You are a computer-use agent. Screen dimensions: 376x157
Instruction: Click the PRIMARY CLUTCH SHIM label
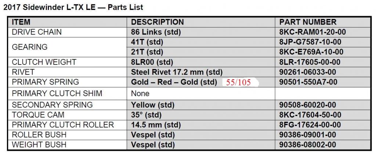pos(57,93)
